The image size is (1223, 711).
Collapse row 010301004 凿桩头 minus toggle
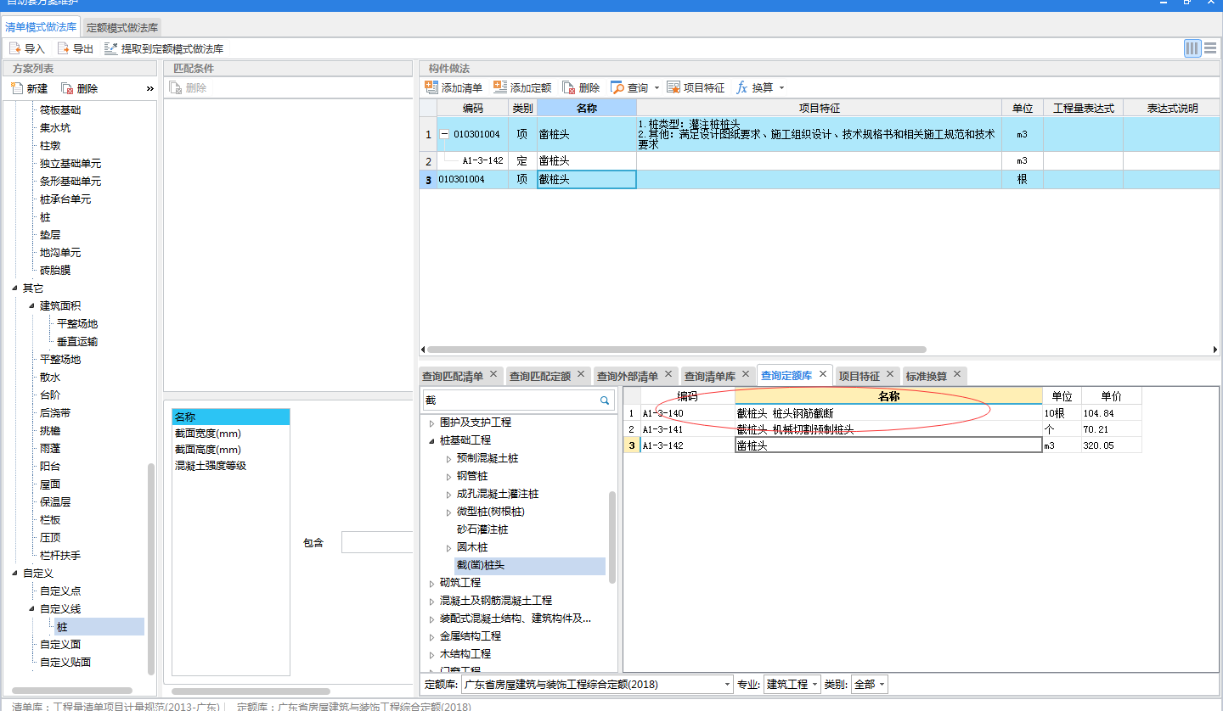pyautogui.click(x=444, y=134)
